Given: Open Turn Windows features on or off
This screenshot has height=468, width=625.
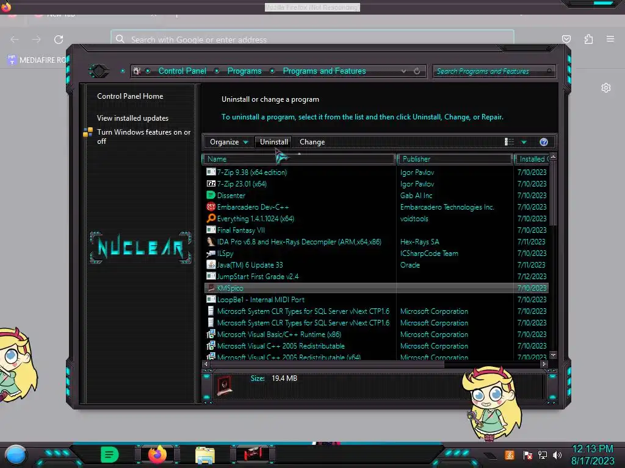Looking at the screenshot, I should point(143,136).
